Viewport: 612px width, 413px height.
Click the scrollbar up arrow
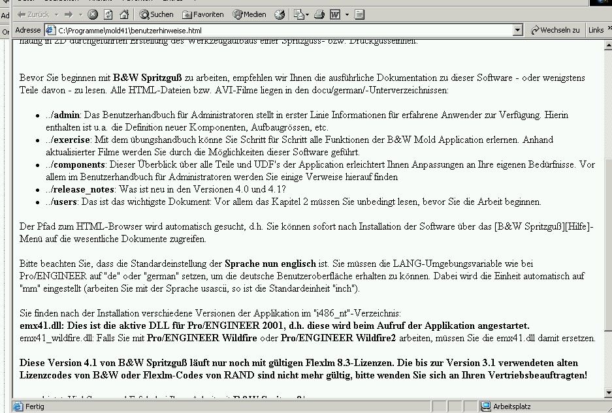tap(607, 45)
